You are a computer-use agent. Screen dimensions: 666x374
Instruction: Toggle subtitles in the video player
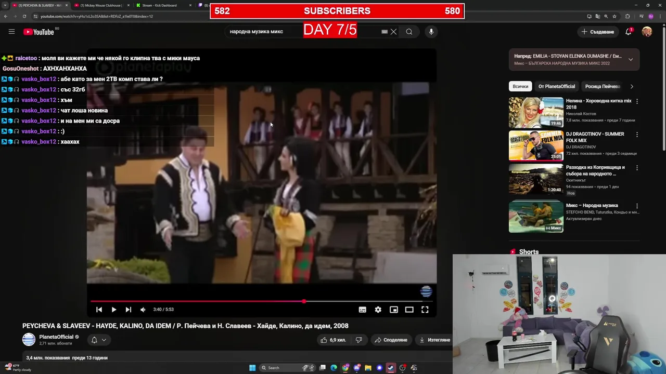(x=362, y=310)
